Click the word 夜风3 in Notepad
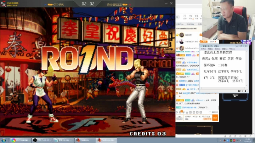The width and height of the screenshot is (255, 143). [x=206, y=59]
